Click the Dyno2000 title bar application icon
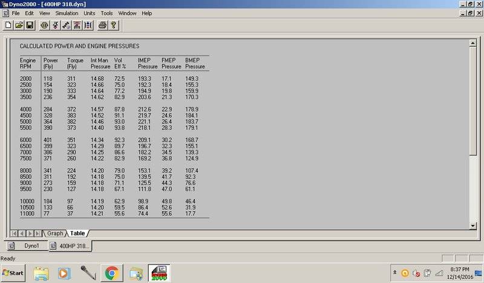Image resolution: width=484 pixels, height=283 pixels. tap(4, 4)
